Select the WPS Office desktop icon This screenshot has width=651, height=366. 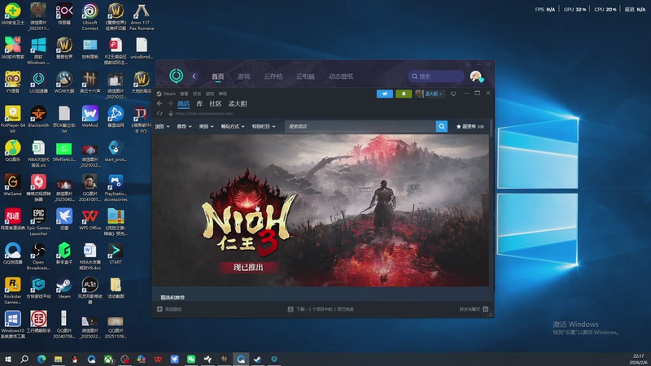pos(90,219)
